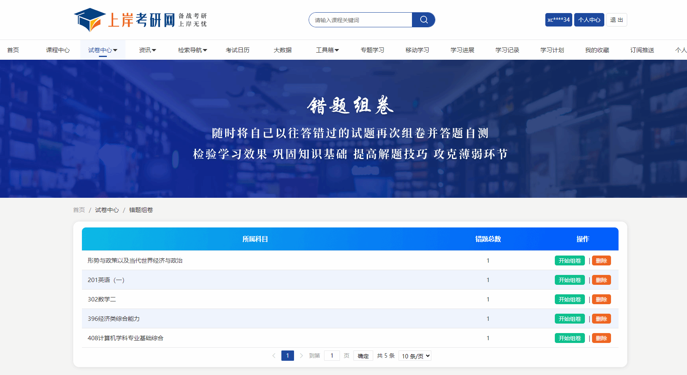The width and height of the screenshot is (687, 375).
Task: Expand the 资讯 dropdown menu
Action: (x=147, y=50)
